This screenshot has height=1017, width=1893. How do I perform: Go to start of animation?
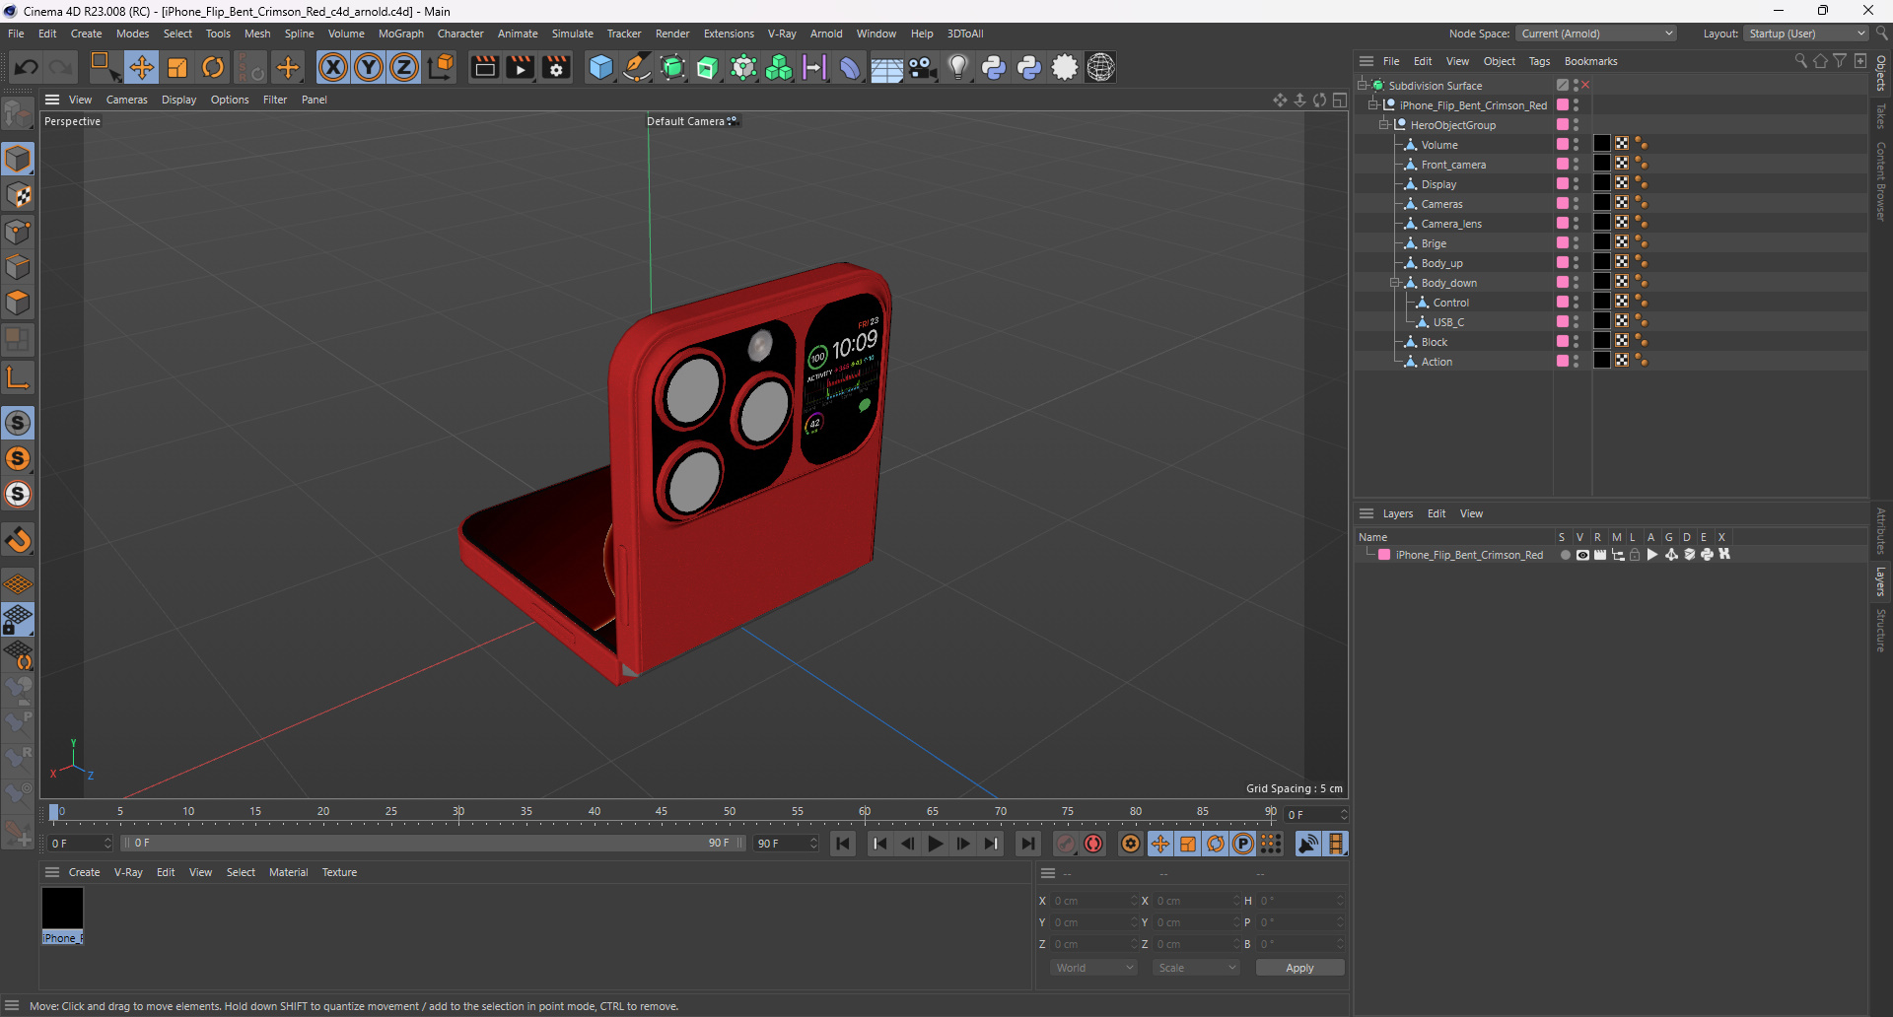tap(842, 844)
